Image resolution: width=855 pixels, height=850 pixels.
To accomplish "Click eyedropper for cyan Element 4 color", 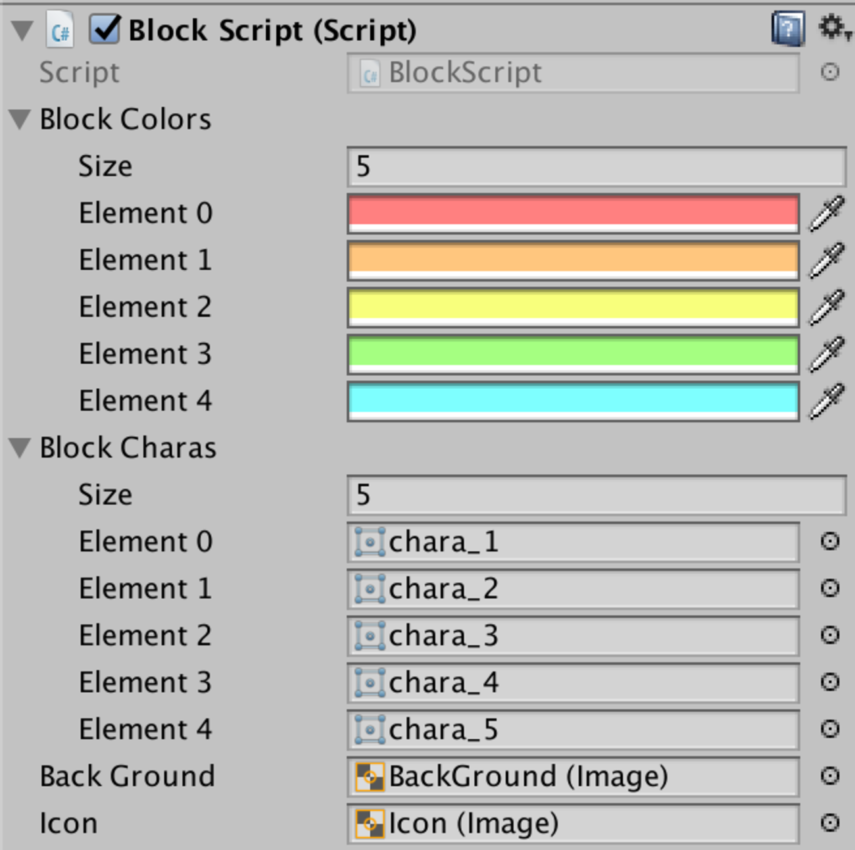I will pyautogui.click(x=826, y=401).
